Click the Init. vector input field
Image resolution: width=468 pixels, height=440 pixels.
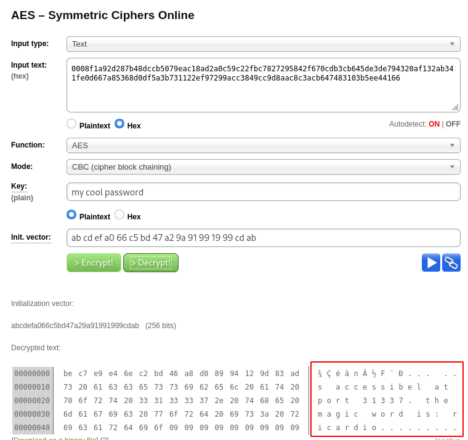click(263, 238)
